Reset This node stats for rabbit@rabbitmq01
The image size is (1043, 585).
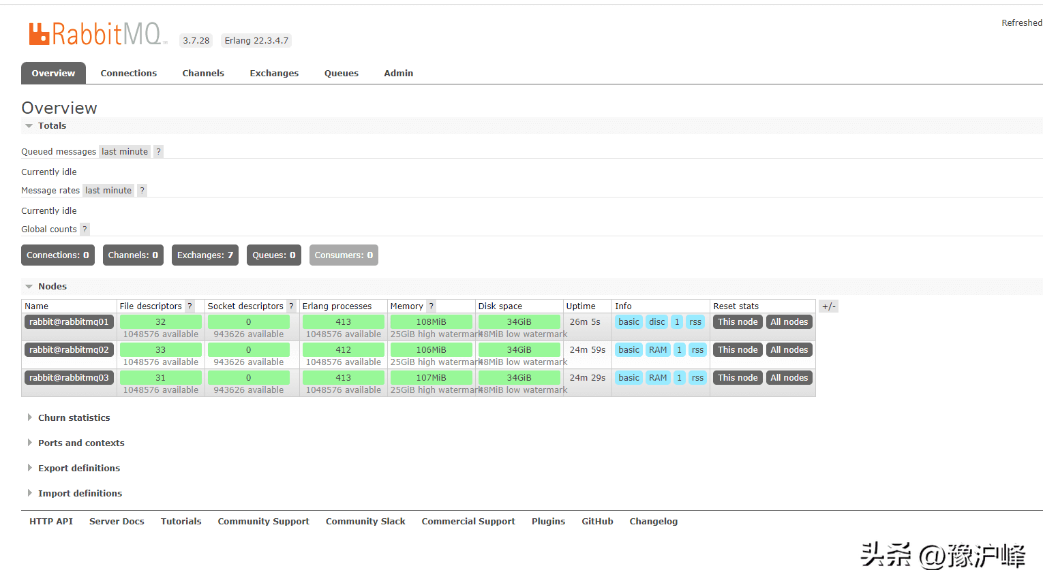737,321
